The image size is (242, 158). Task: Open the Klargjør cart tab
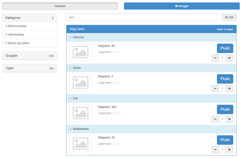click(x=182, y=6)
